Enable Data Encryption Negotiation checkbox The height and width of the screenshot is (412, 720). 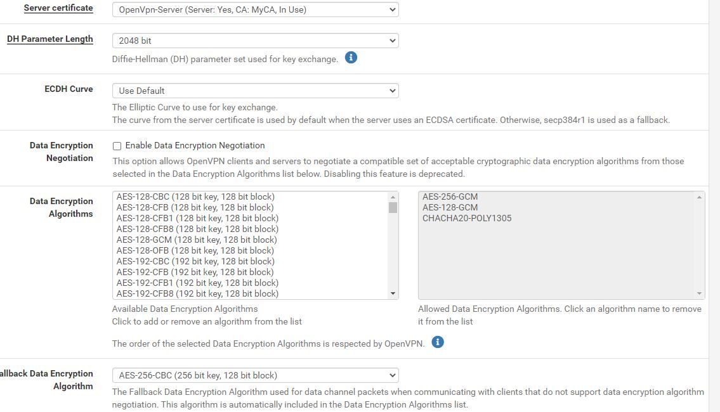coord(117,146)
